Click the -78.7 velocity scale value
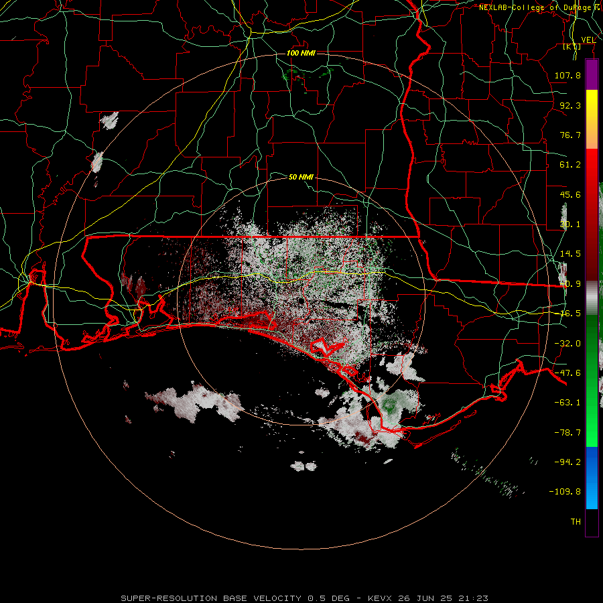This screenshot has height=603, width=603. point(567,433)
